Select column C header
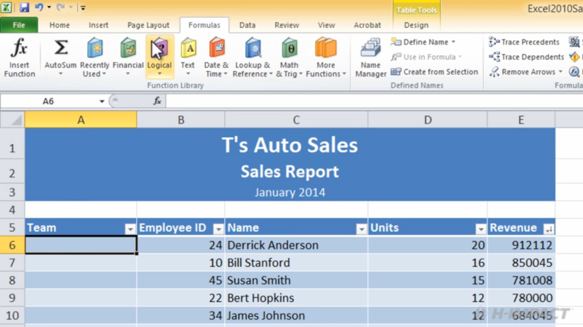The image size is (583, 327). (296, 120)
